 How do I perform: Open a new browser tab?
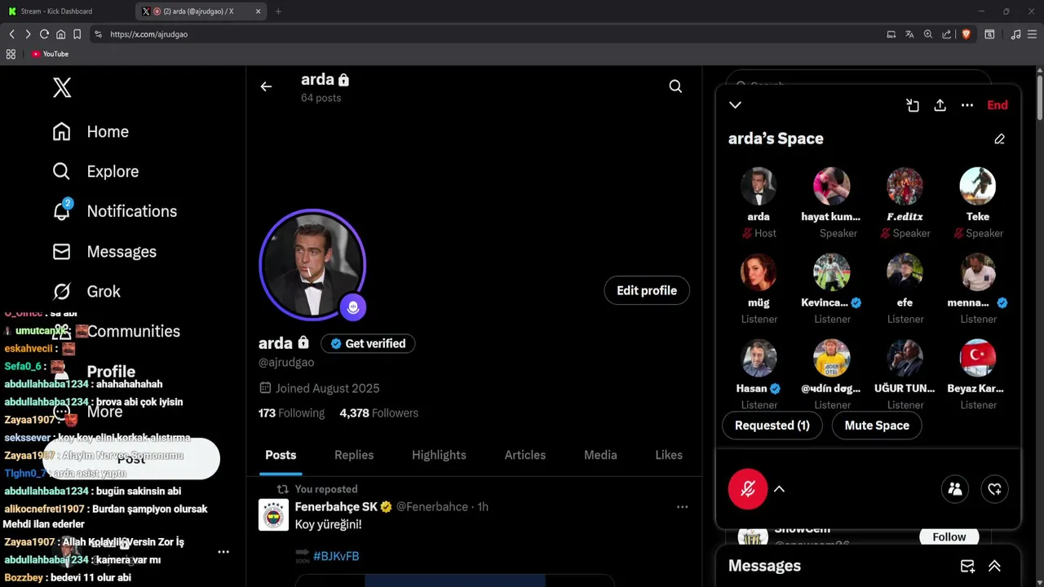point(278,11)
